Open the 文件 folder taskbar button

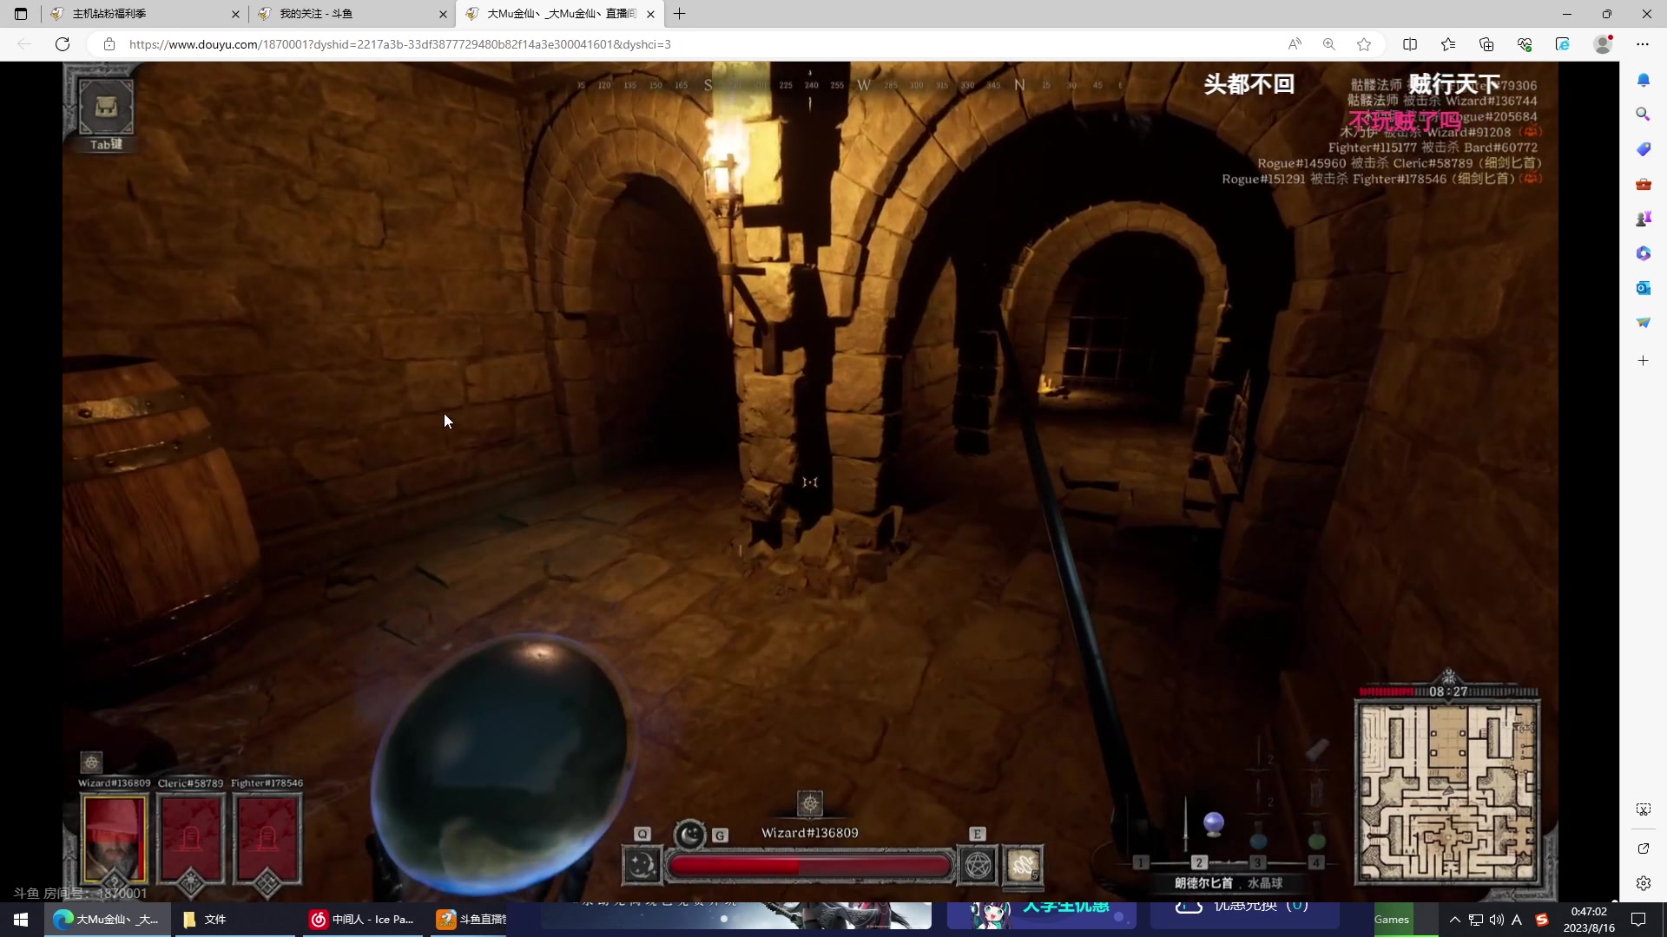point(234,920)
